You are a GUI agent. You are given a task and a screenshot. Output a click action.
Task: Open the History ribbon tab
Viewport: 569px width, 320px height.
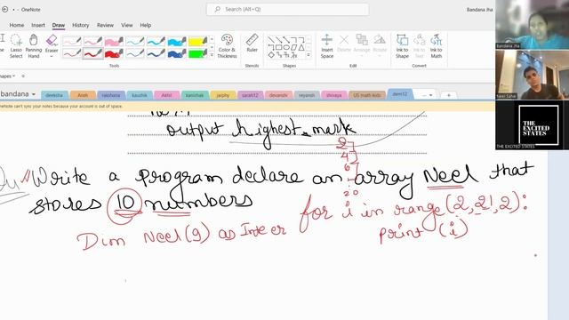(81, 25)
